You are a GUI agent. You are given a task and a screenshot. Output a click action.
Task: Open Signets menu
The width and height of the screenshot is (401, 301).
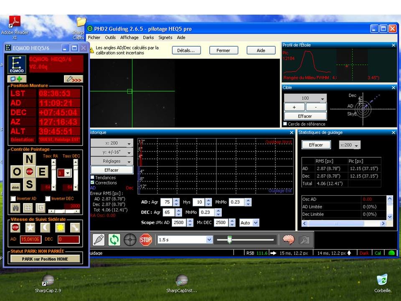click(x=165, y=37)
